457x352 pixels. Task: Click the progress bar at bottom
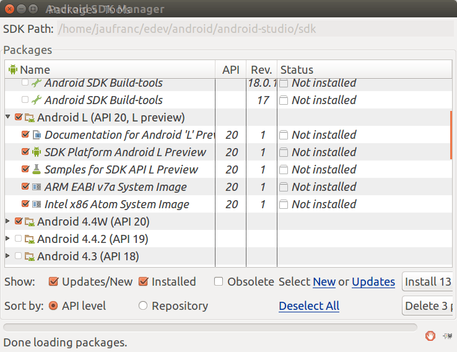(210, 327)
